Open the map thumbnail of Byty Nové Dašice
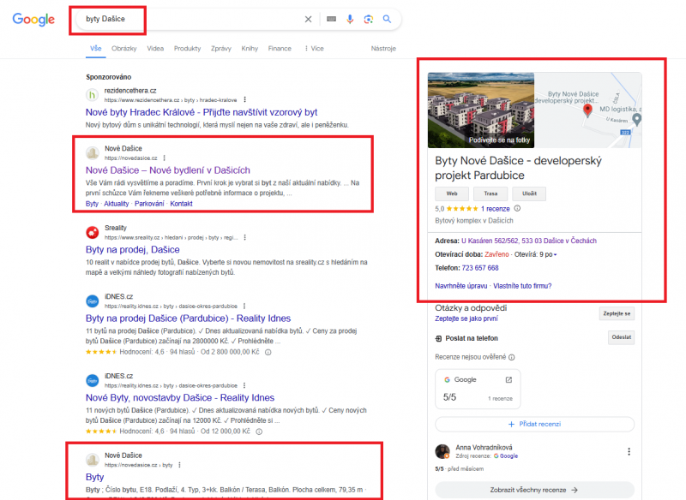The width and height of the screenshot is (686, 500). [x=588, y=110]
